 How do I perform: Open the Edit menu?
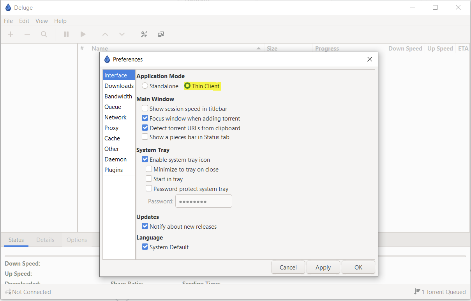pos(24,21)
